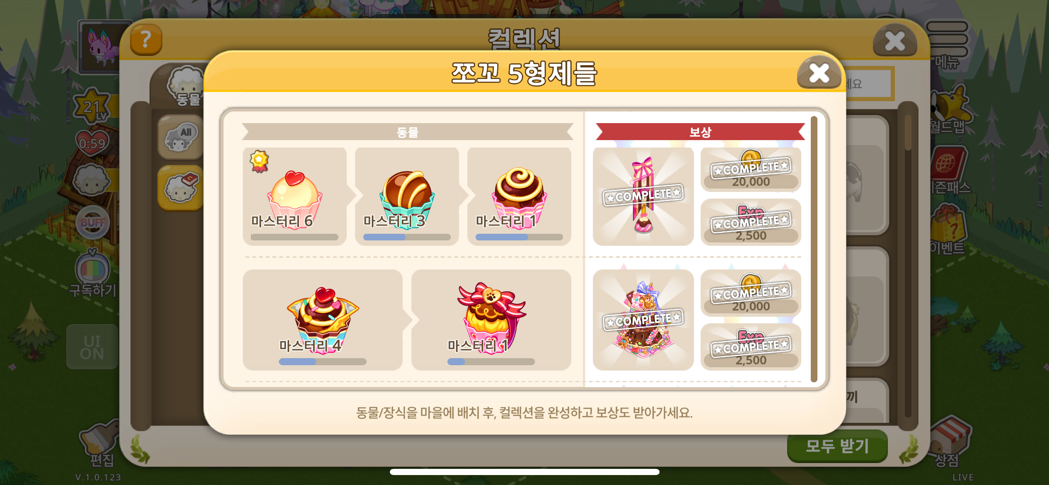Open the candy house decoration reward
1049x485 pixels.
[643, 320]
